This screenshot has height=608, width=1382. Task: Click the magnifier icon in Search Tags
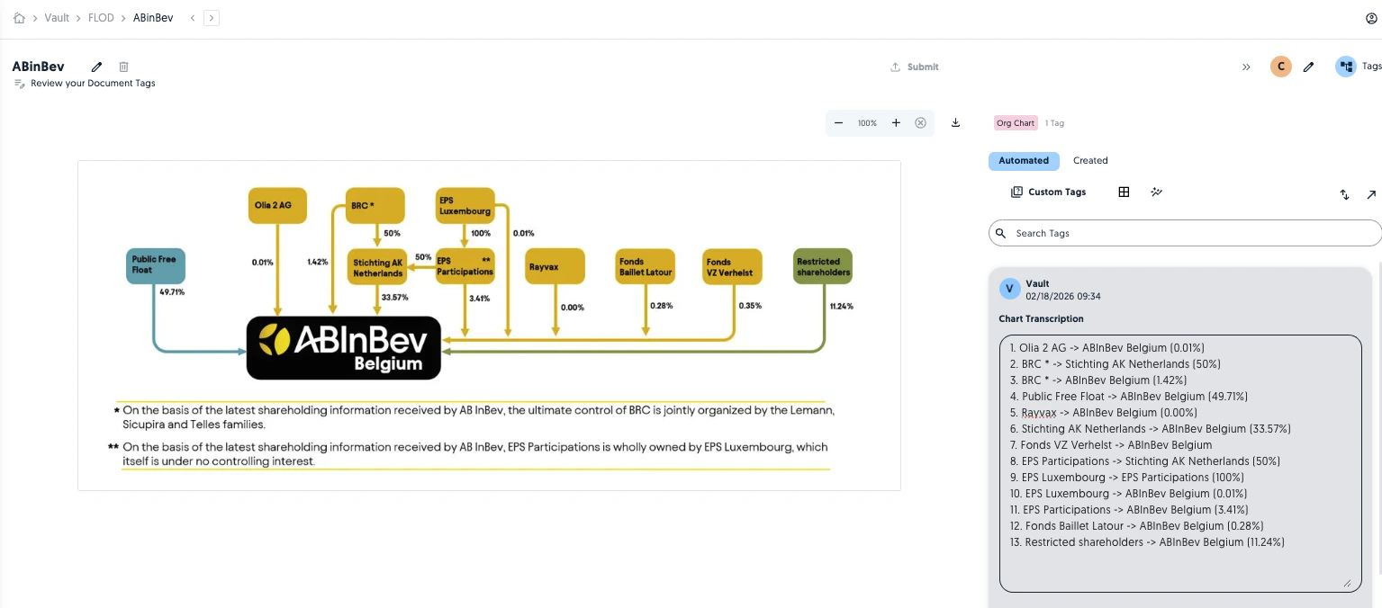[x=1001, y=233]
